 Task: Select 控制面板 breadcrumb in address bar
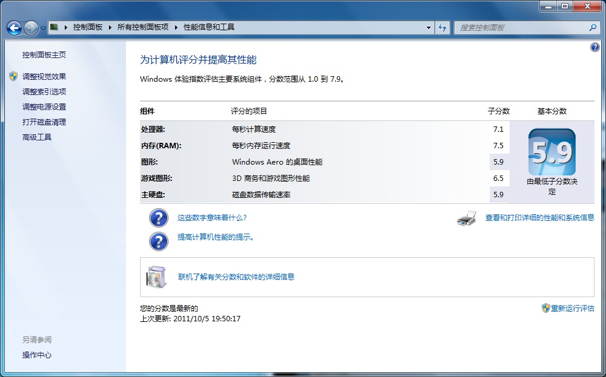point(88,27)
